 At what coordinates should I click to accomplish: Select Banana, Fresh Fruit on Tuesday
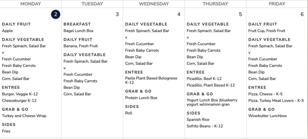[x=81, y=46]
